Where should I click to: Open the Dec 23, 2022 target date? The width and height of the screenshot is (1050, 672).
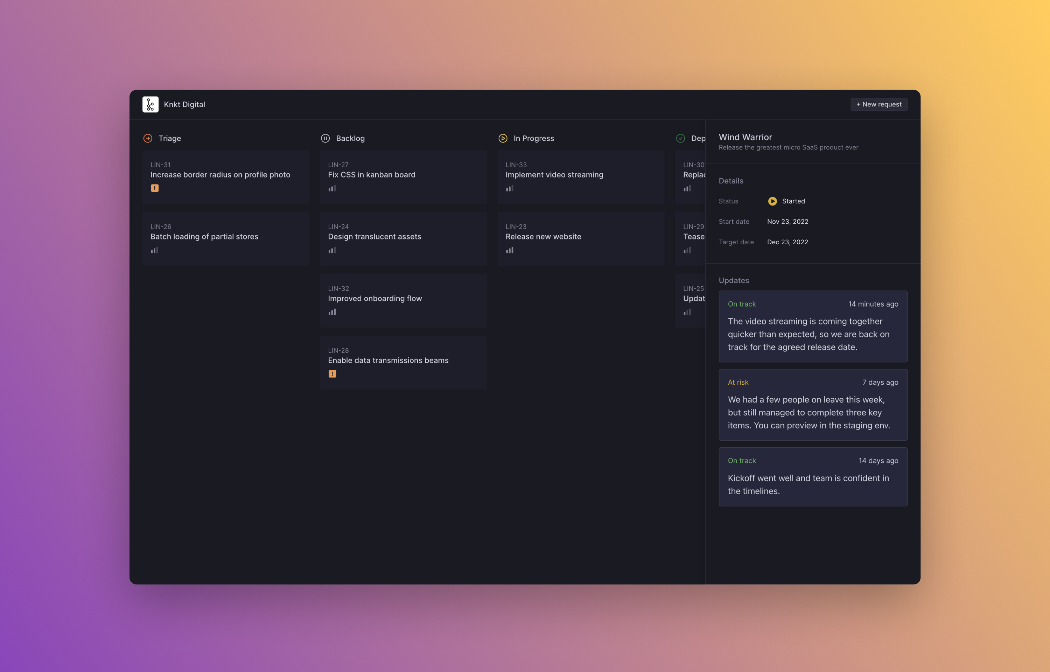[787, 242]
